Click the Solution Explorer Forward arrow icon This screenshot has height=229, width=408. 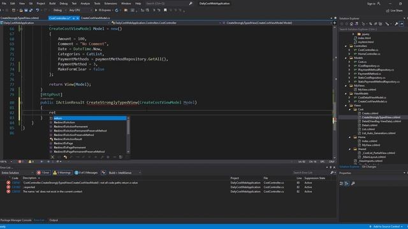pos(346,24)
